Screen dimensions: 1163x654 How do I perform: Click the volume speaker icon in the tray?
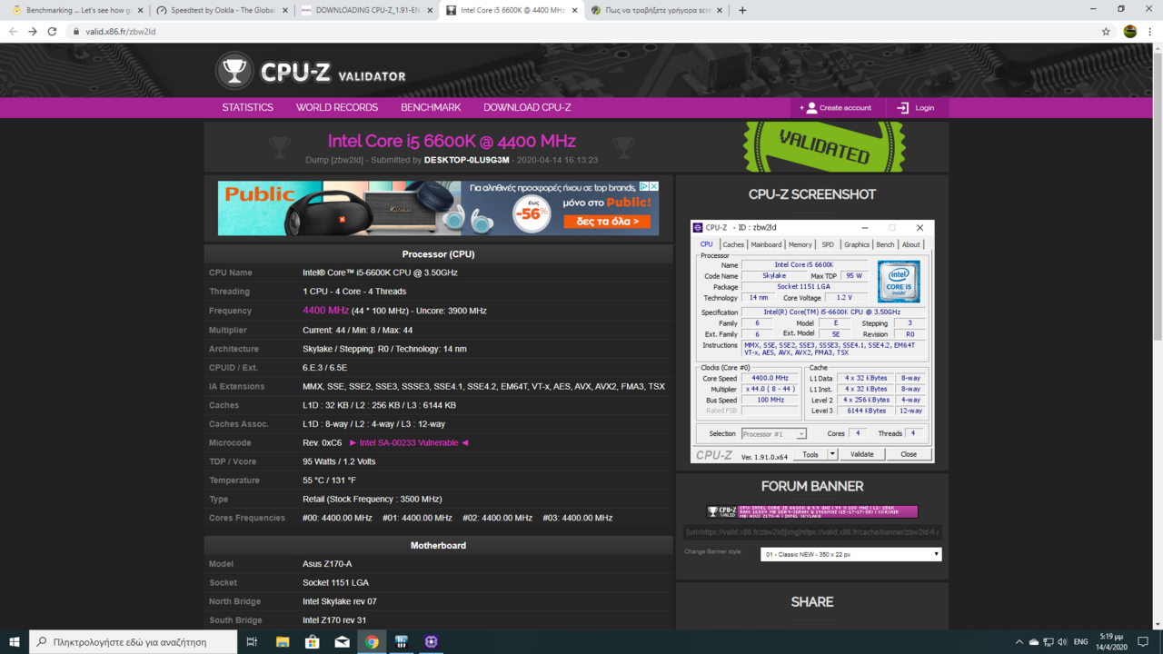click(x=1063, y=641)
